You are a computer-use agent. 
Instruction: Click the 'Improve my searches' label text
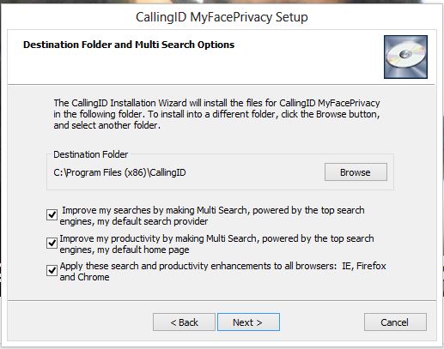coord(212,216)
